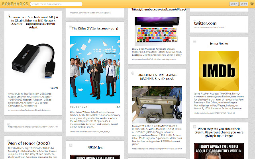255x159 pixels.
Task: Click the weather.com Las Vegas URL
Action: pos(90,13)
